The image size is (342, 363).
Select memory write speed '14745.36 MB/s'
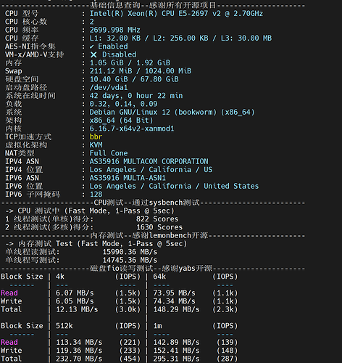point(130,261)
